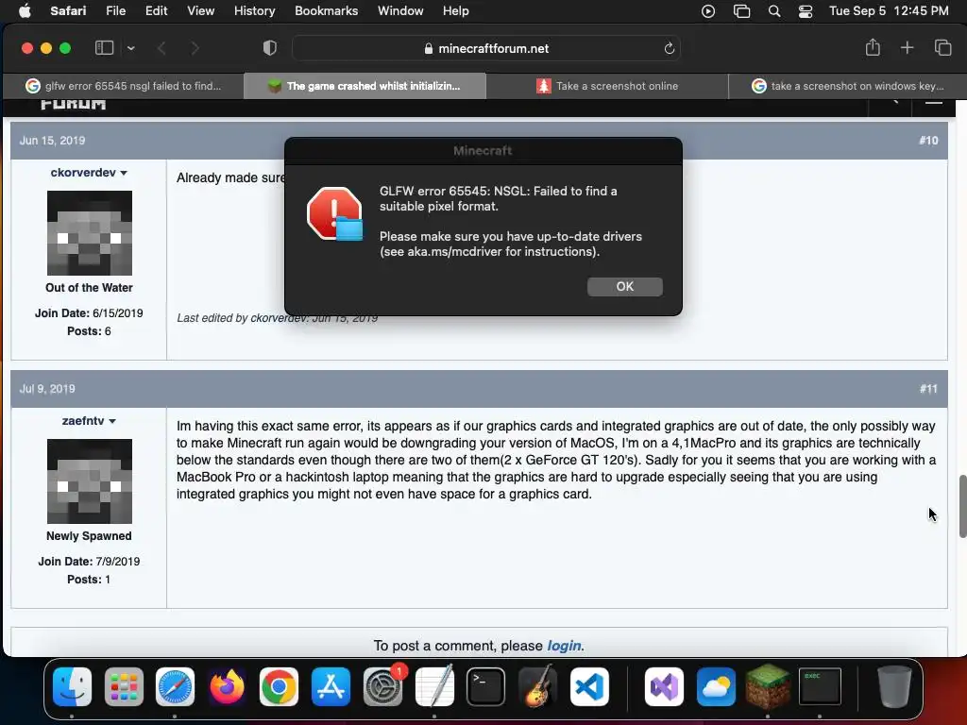Click the minecraftforum.net address bar
The image size is (967, 725).
(x=486, y=48)
